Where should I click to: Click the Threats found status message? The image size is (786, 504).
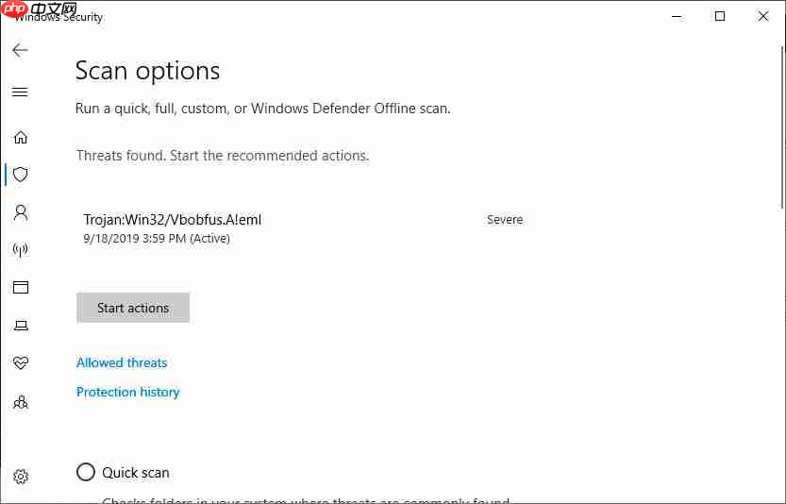(x=223, y=156)
